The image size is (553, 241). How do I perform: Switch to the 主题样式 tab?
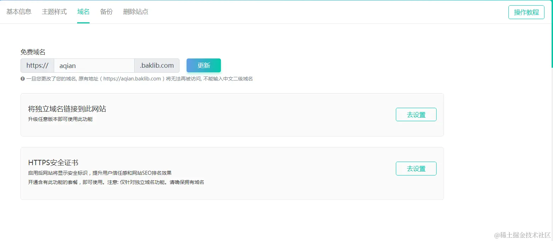pos(54,12)
